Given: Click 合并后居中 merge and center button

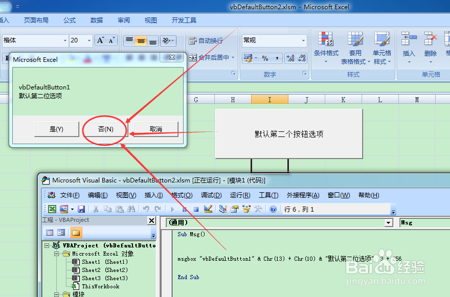Looking at the screenshot, I should tap(209, 58).
